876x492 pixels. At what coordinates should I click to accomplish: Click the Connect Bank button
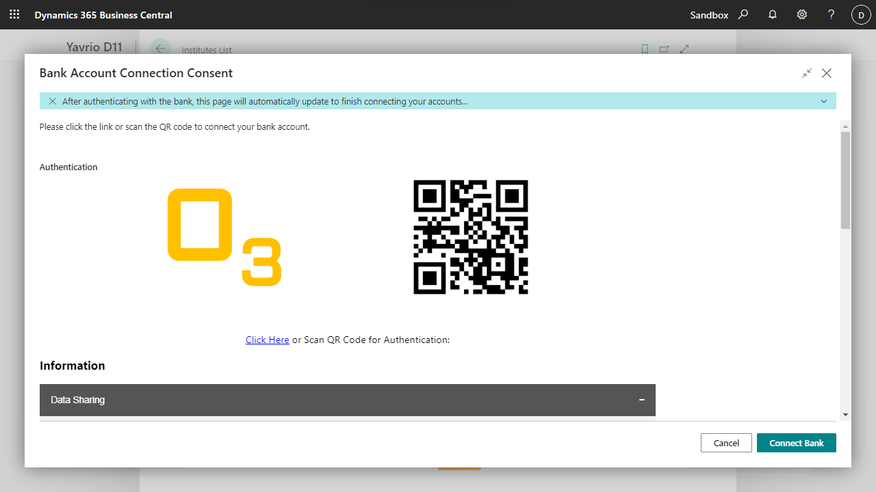(797, 443)
